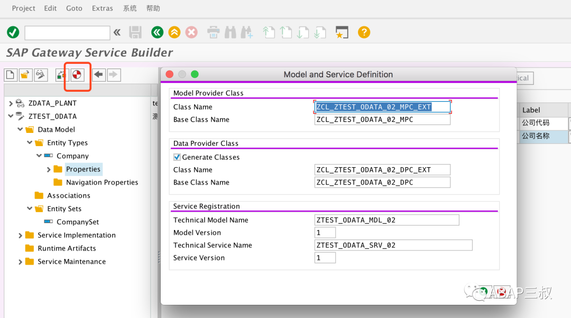Click Model Provider Class Name field
Viewport: 571px width, 318px height.
(382, 107)
